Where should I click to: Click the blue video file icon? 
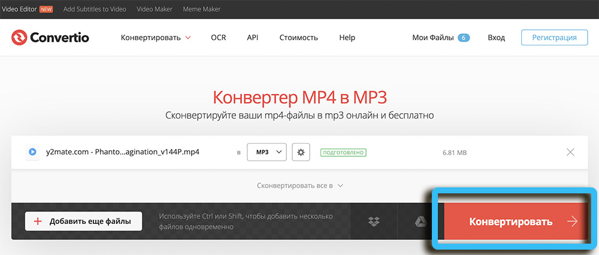[31, 152]
